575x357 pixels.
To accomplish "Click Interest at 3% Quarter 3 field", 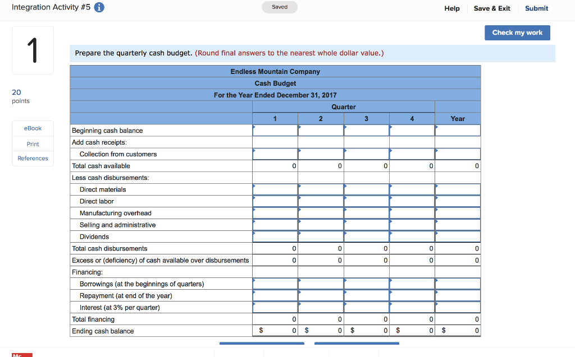I will click(x=366, y=307).
